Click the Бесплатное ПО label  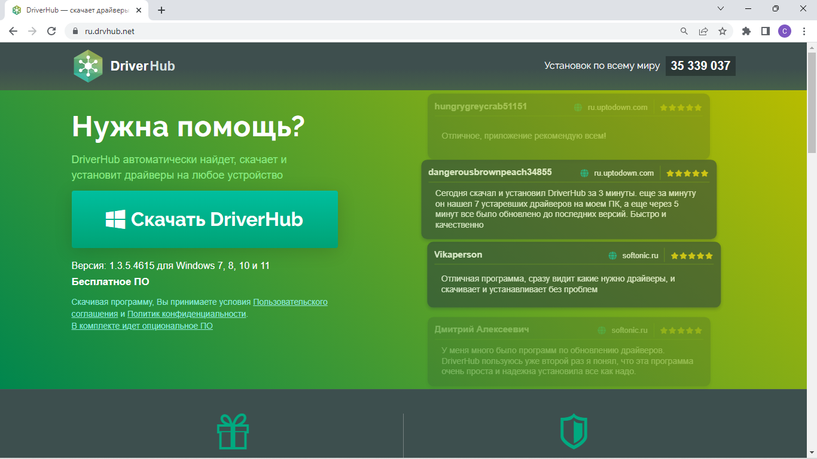pos(111,281)
